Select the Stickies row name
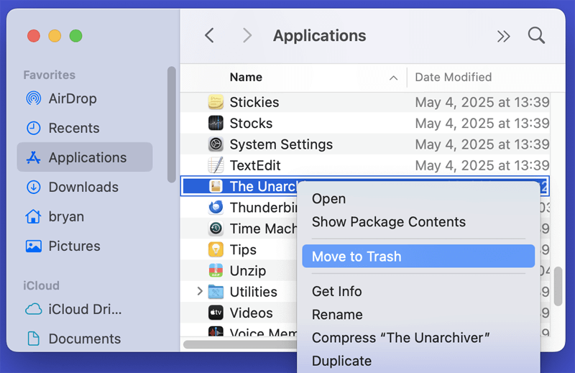Screen dimensions: 575x373 tap(254, 102)
